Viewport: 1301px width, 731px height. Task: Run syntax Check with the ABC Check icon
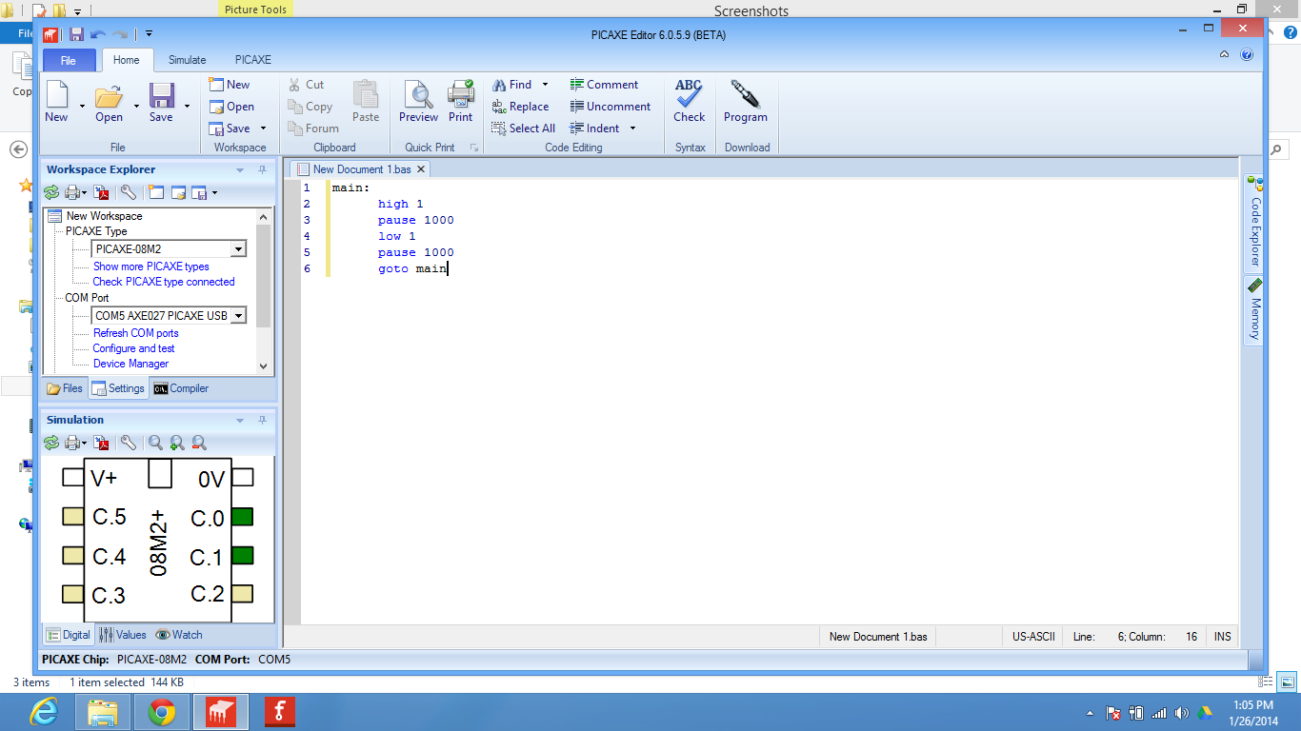[689, 100]
